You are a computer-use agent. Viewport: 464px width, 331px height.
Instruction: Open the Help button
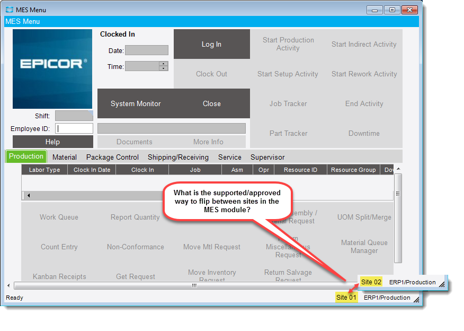[x=52, y=142]
